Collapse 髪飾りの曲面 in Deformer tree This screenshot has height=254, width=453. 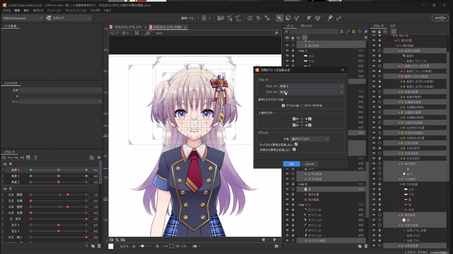399,51
